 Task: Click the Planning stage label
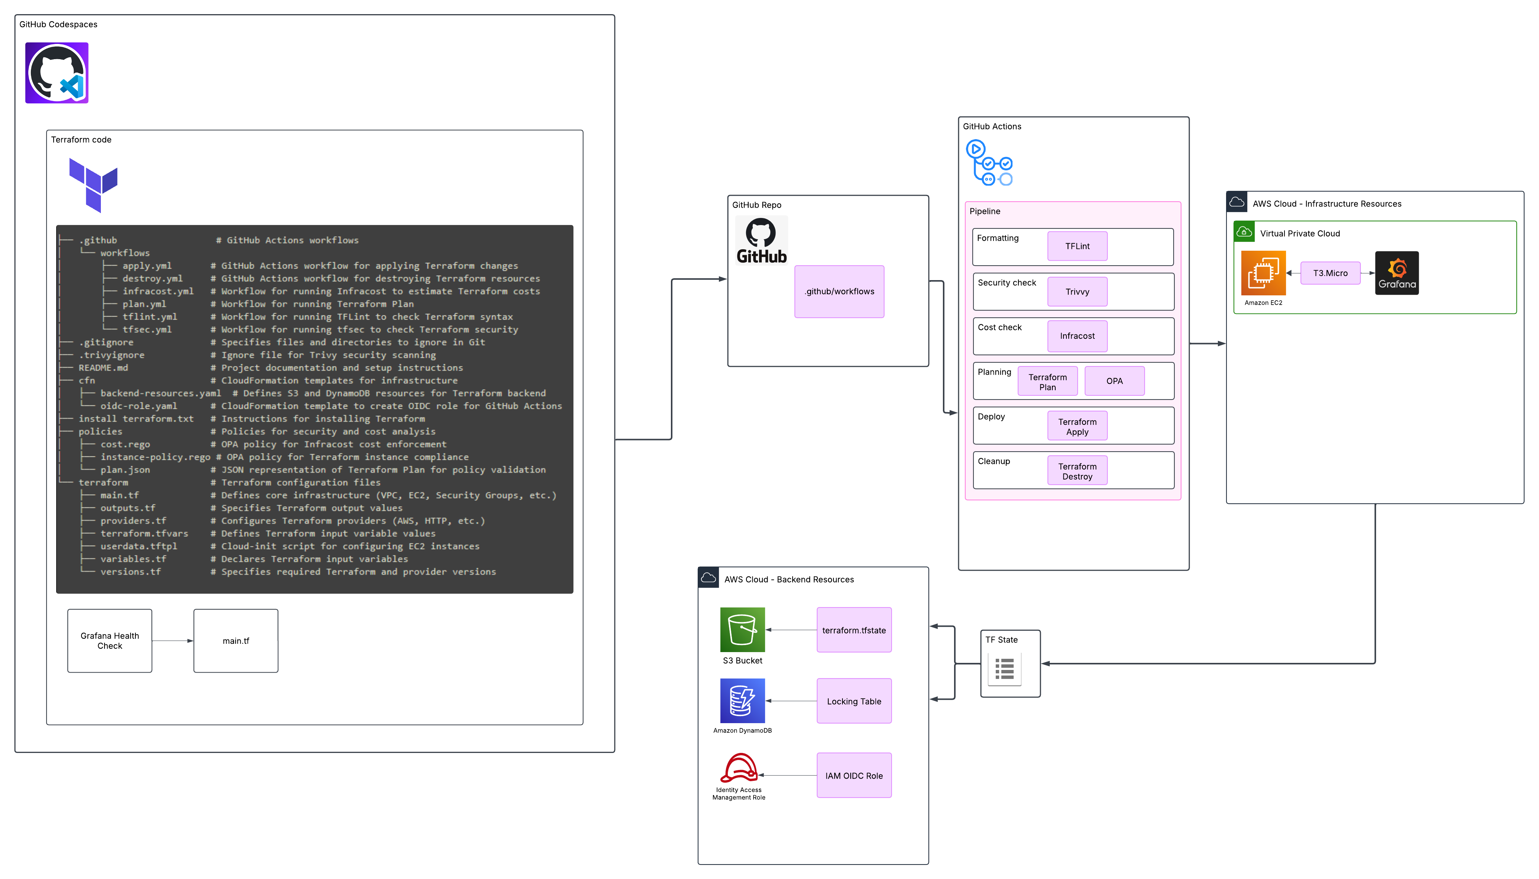coord(994,372)
